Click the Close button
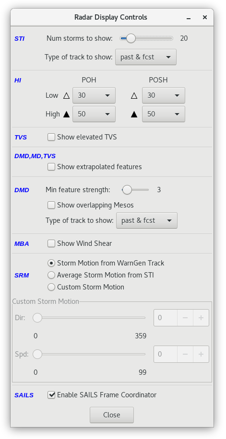The width and height of the screenshot is (226, 439). point(112,415)
